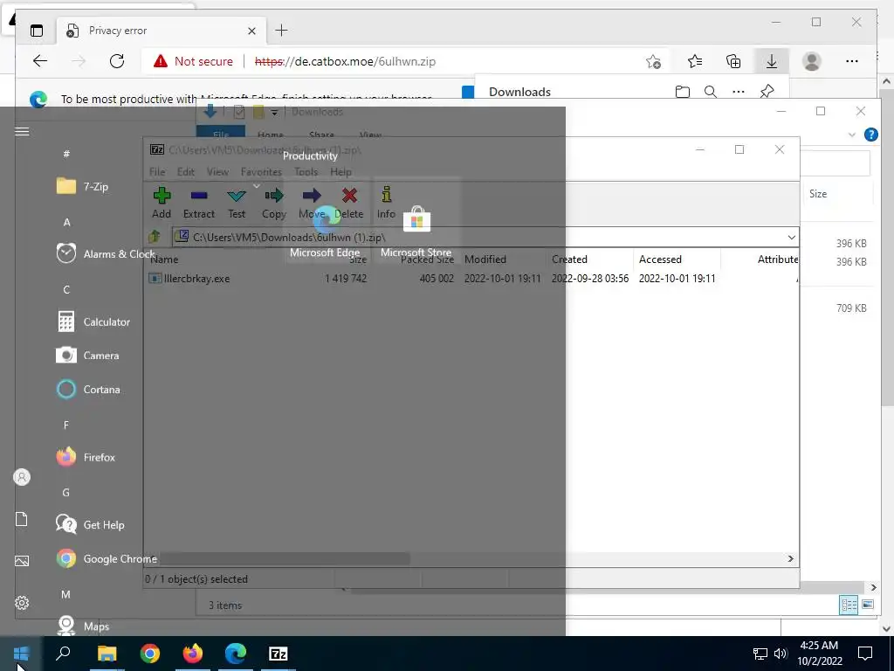Toggle the Edge Downloads toolbar button

[772, 61]
